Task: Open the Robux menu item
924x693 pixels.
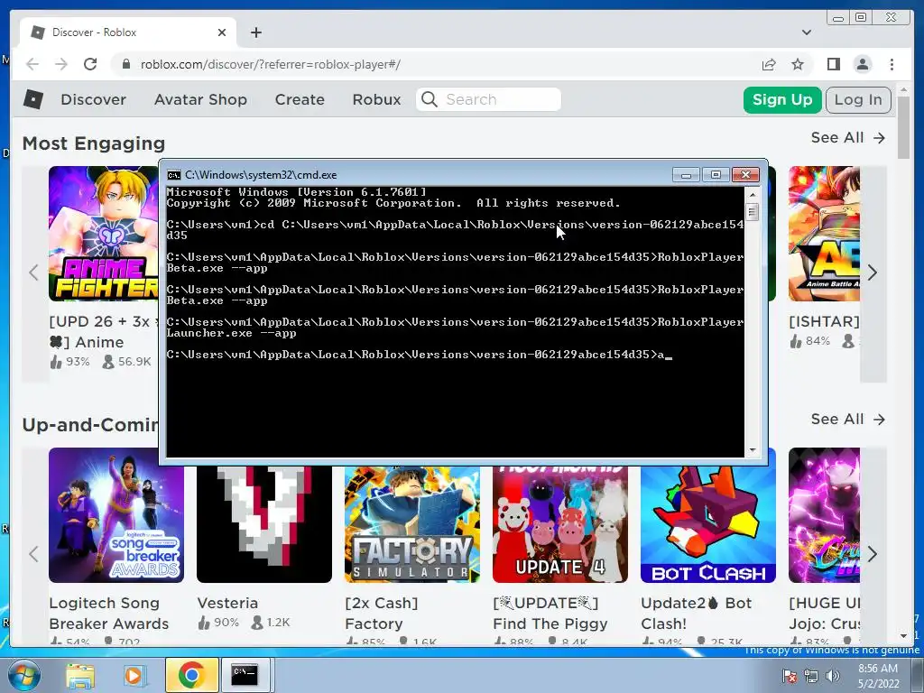Action: point(376,99)
